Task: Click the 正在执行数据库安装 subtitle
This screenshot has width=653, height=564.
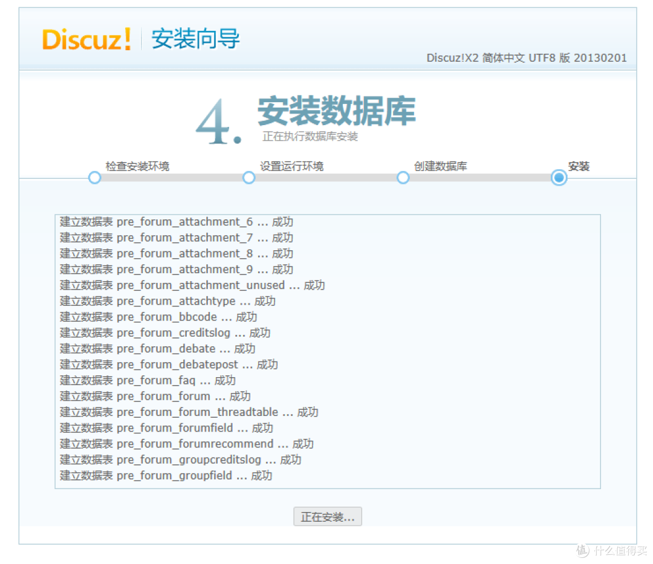Action: [310, 137]
